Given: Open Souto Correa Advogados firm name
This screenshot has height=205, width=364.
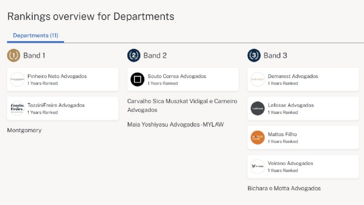Looking at the screenshot, I should tap(177, 76).
